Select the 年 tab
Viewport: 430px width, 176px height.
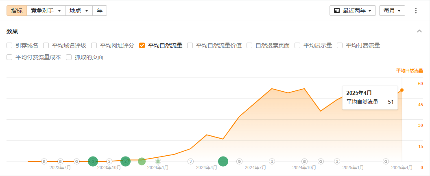(100, 11)
